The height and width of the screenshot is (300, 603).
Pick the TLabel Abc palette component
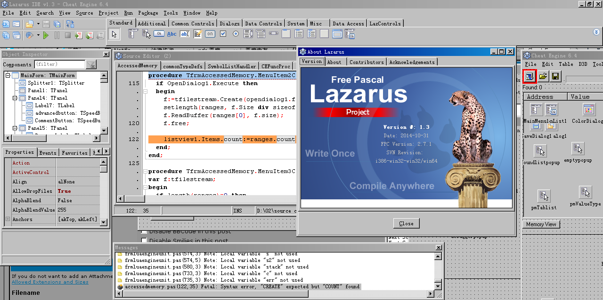(172, 34)
